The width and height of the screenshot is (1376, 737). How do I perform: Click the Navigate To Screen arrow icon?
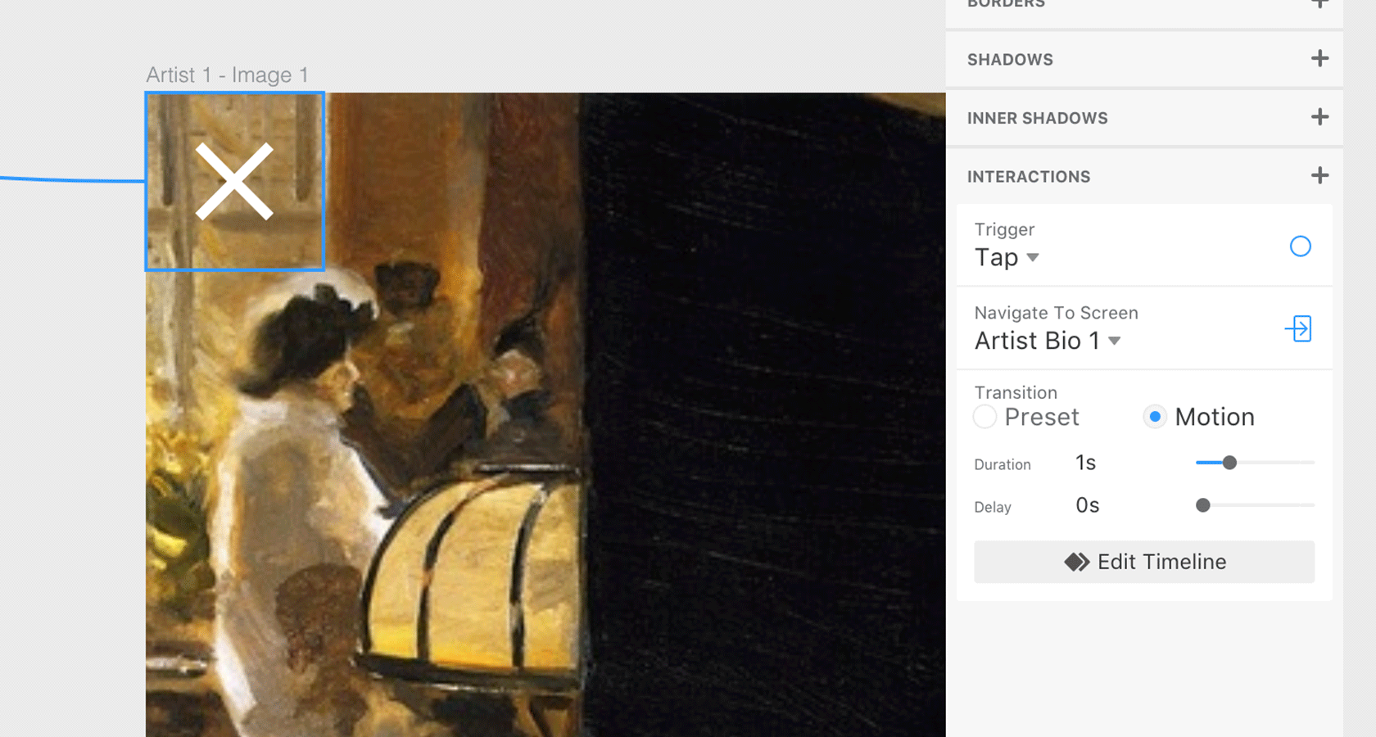(x=1299, y=328)
